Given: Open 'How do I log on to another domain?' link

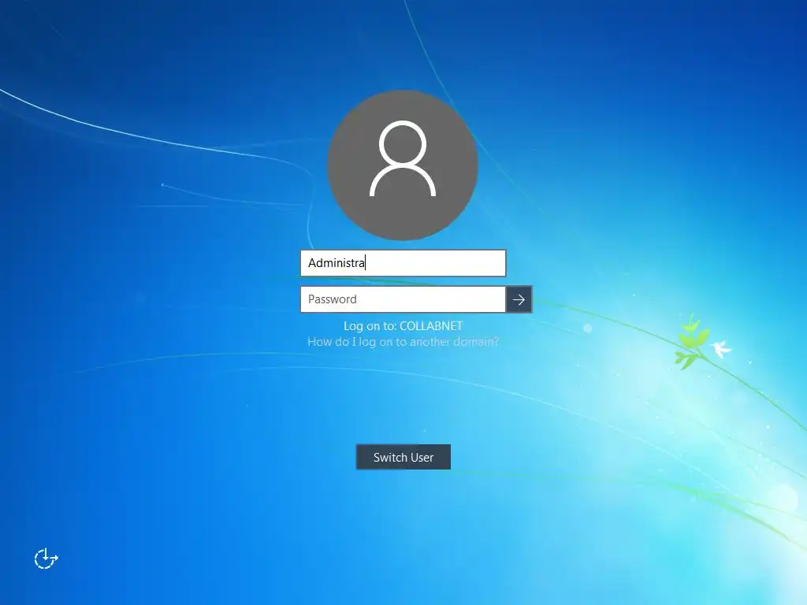Looking at the screenshot, I should click(x=403, y=342).
